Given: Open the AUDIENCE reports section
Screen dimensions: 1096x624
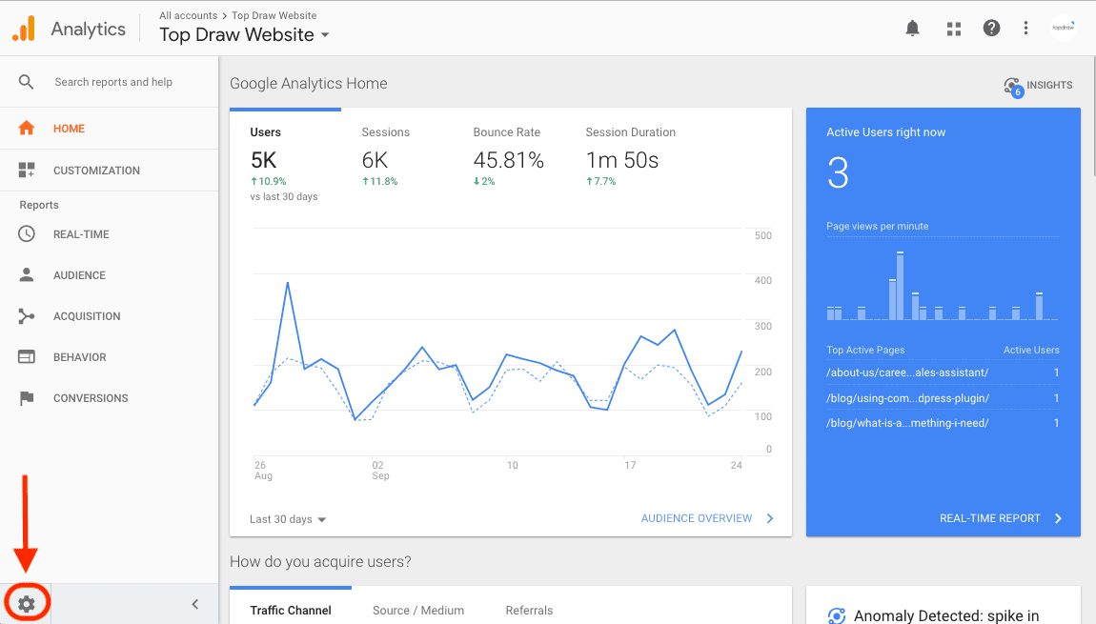Looking at the screenshot, I should click(109, 275).
